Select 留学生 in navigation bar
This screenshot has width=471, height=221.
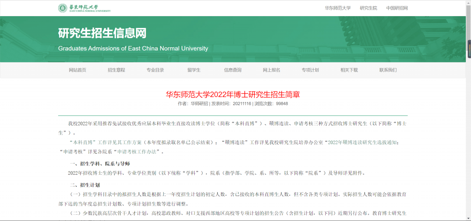coord(194,70)
